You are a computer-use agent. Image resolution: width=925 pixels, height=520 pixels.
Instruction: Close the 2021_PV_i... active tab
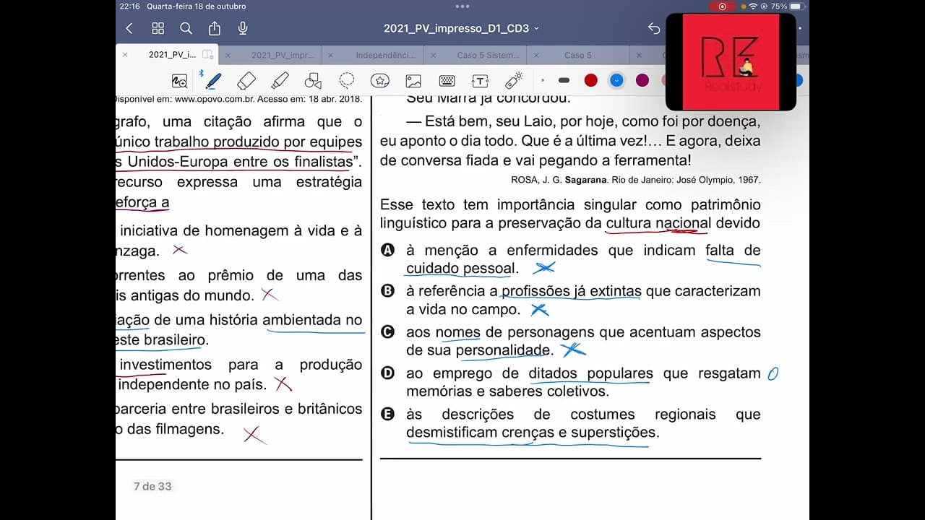tap(125, 55)
